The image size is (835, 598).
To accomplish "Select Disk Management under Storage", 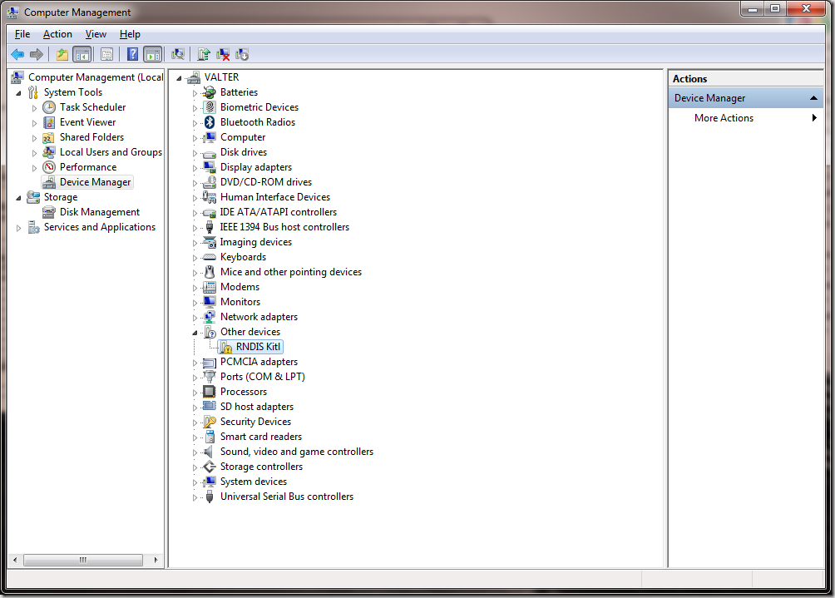I will (99, 212).
